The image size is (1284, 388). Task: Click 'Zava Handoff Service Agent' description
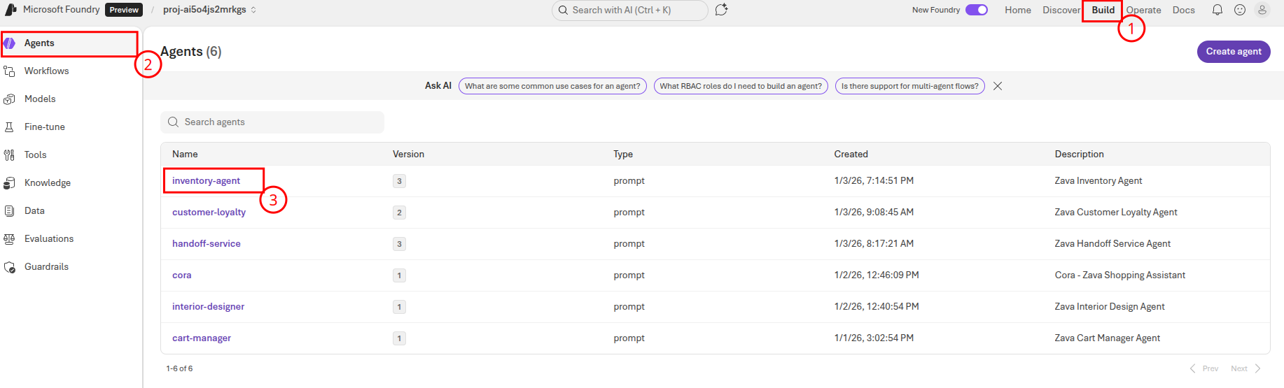click(x=1112, y=244)
